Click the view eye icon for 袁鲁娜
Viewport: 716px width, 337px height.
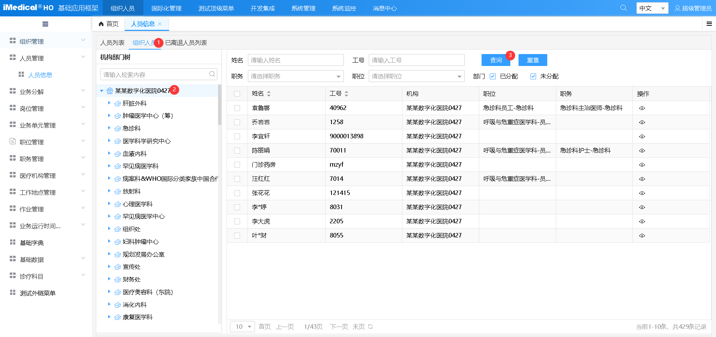pyautogui.click(x=642, y=108)
